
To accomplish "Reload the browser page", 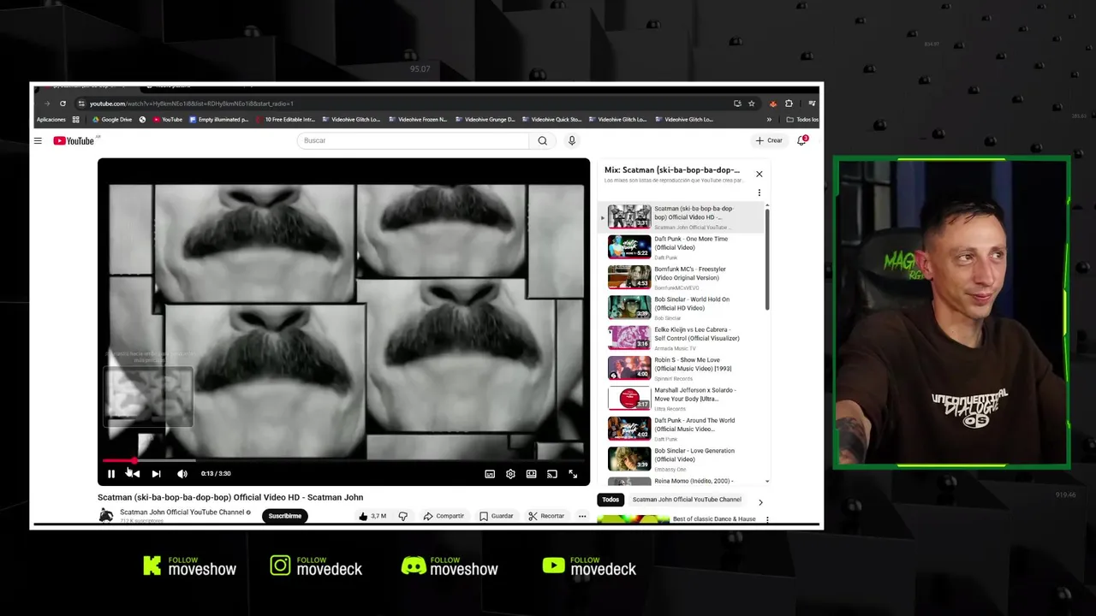I will tap(63, 104).
